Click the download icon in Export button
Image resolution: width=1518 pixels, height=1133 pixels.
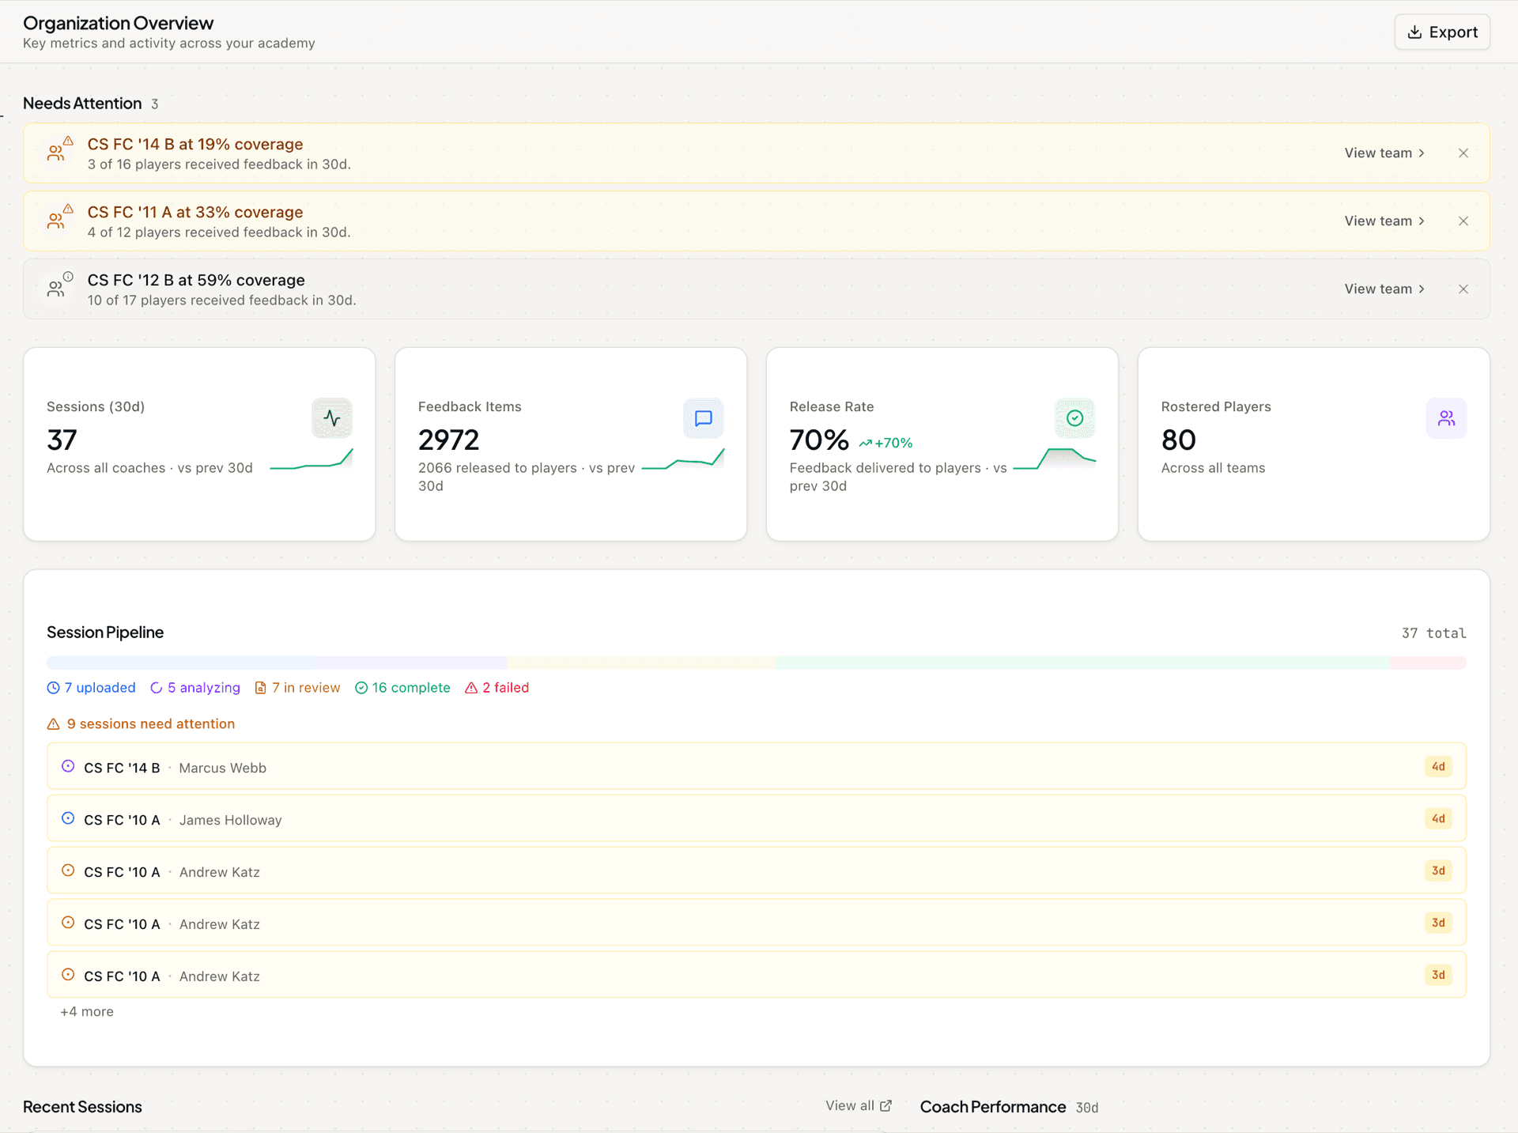point(1414,32)
